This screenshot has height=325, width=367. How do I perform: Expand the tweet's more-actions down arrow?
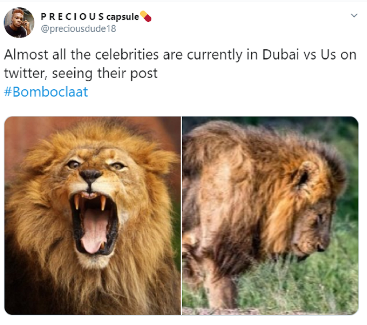click(x=354, y=15)
